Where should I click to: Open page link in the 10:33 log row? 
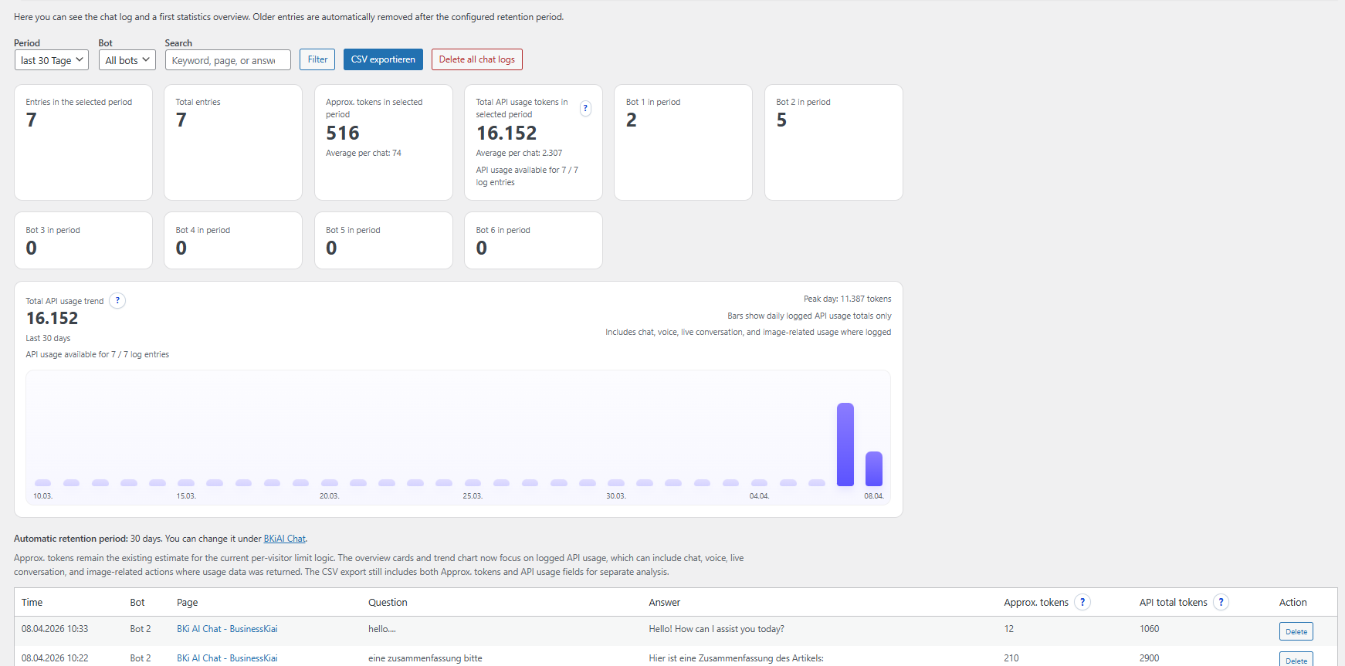[x=227, y=629]
